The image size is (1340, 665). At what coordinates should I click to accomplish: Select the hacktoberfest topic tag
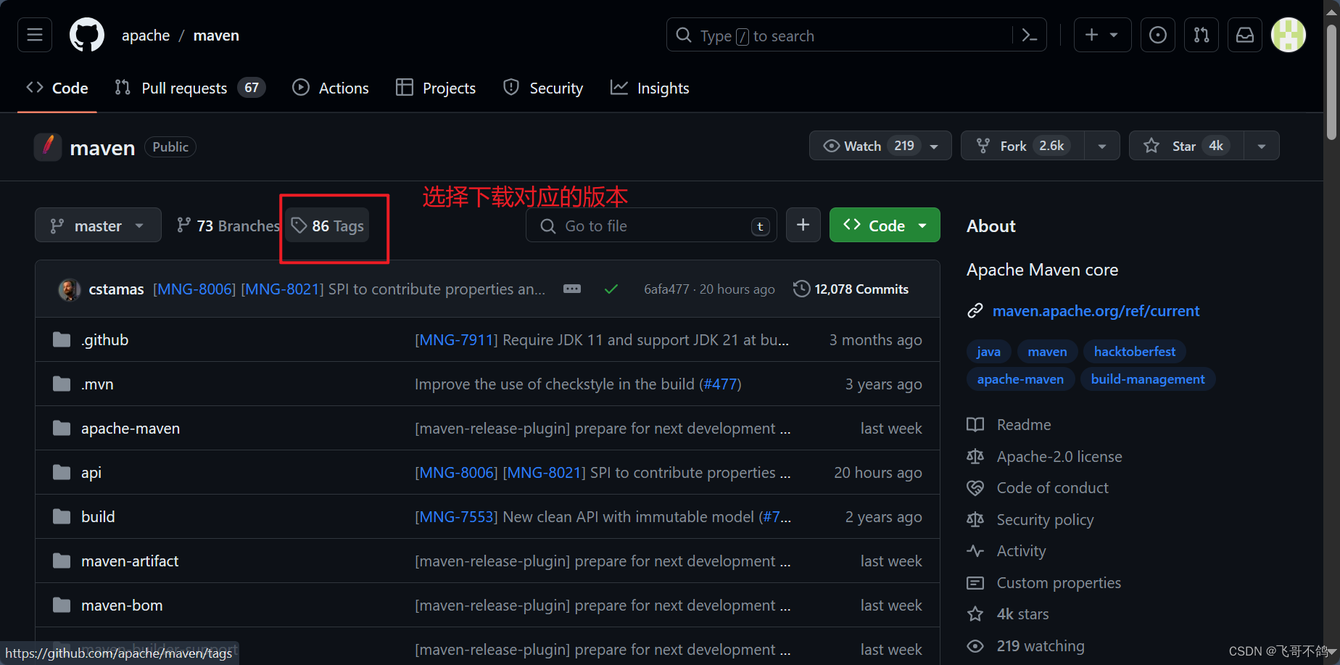coord(1135,352)
